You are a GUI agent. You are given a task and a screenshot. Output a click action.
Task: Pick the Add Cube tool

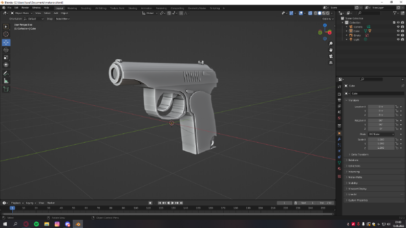click(x=6, y=89)
